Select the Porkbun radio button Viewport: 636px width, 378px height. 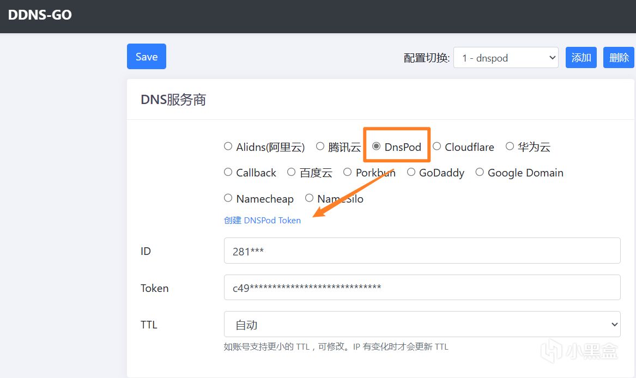[348, 172]
